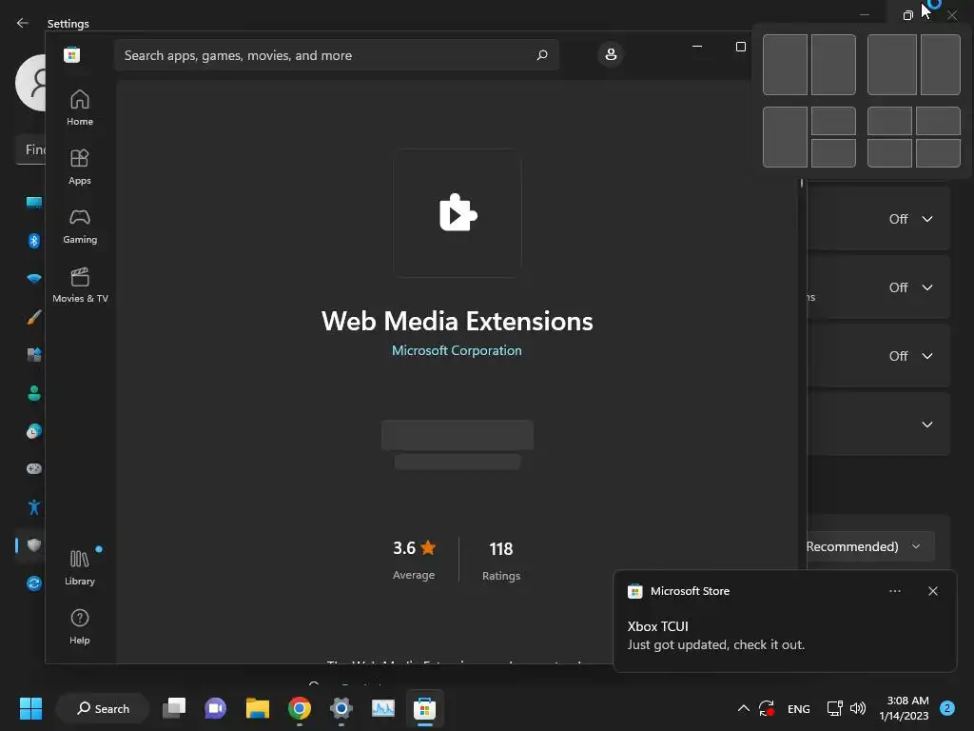The width and height of the screenshot is (974, 731).
Task: Open volume speaker icon in tray
Action: [858, 708]
